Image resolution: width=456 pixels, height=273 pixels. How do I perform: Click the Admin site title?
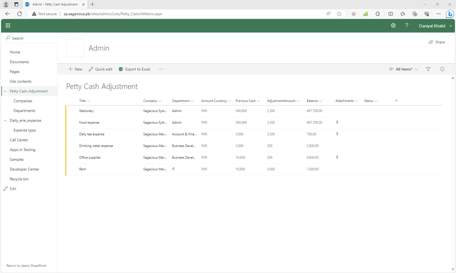tap(99, 48)
